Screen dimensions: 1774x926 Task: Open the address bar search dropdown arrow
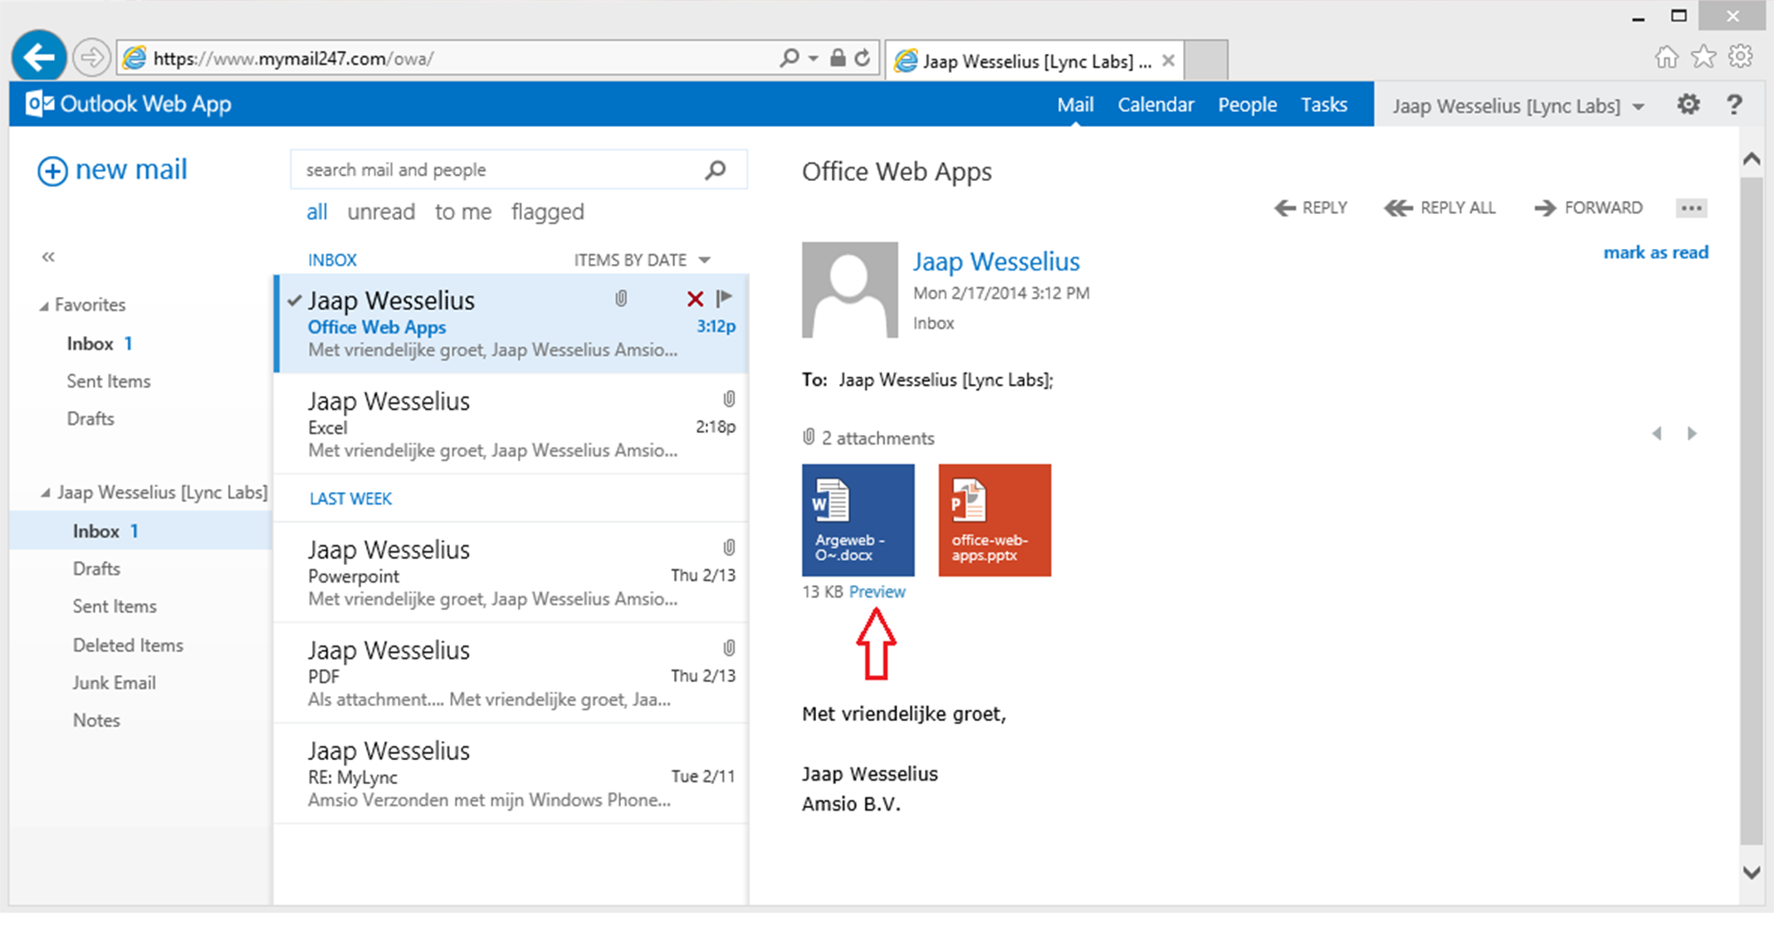pos(814,58)
